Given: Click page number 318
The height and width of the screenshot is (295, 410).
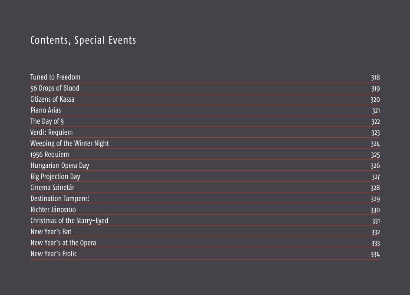Looking at the screenshot, I should (x=375, y=77).
